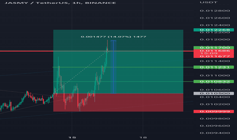Click the 0.012000 price axis label
This screenshot has width=237, height=140.
(215, 39)
